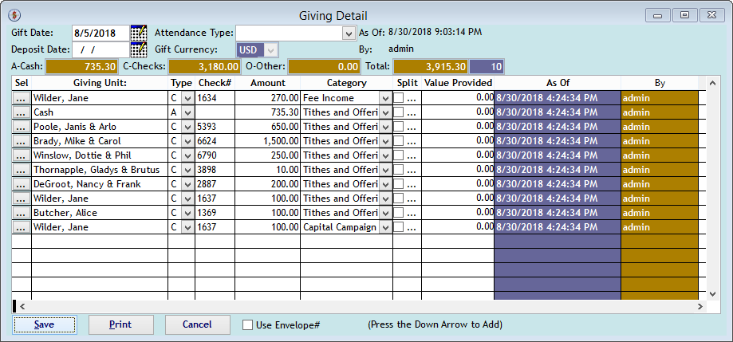The image size is (733, 342).
Task: Click the gift count field showing 10
Action: tap(487, 66)
